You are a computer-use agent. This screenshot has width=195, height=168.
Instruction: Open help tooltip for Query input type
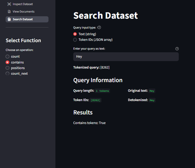point(99,27)
